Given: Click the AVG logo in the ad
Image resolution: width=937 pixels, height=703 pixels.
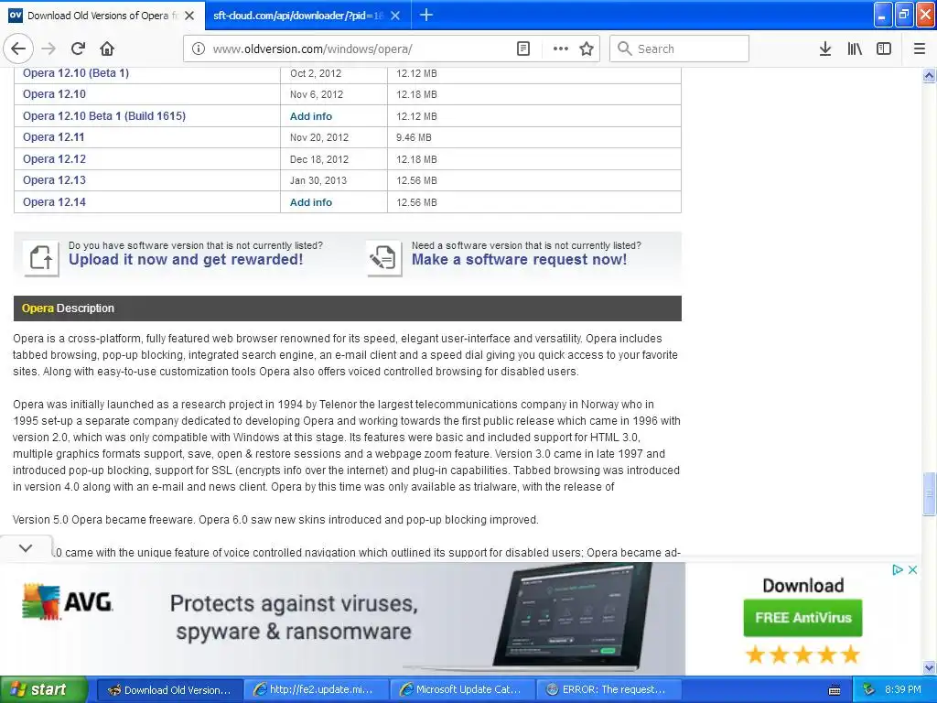Looking at the screenshot, I should coord(67,602).
